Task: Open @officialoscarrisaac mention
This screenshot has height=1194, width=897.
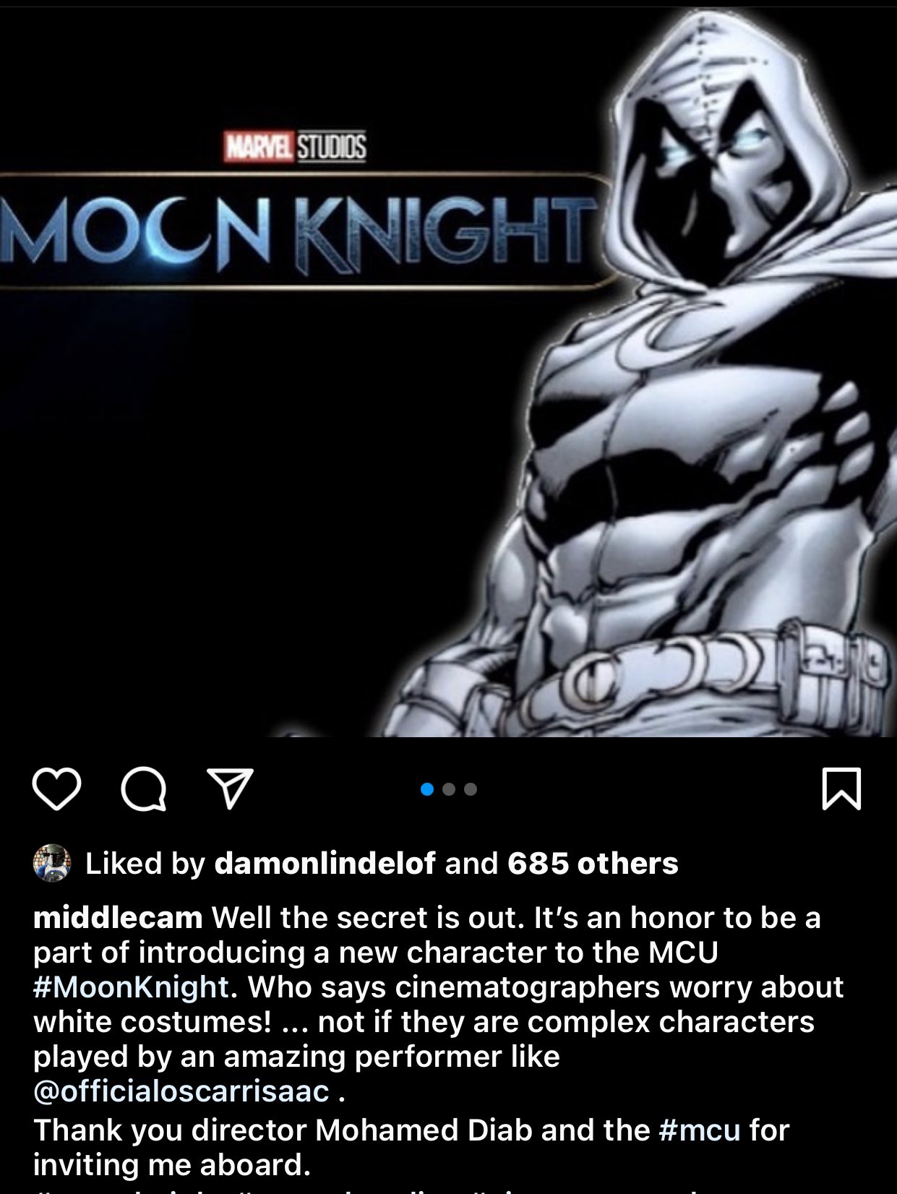Action: click(x=181, y=1091)
